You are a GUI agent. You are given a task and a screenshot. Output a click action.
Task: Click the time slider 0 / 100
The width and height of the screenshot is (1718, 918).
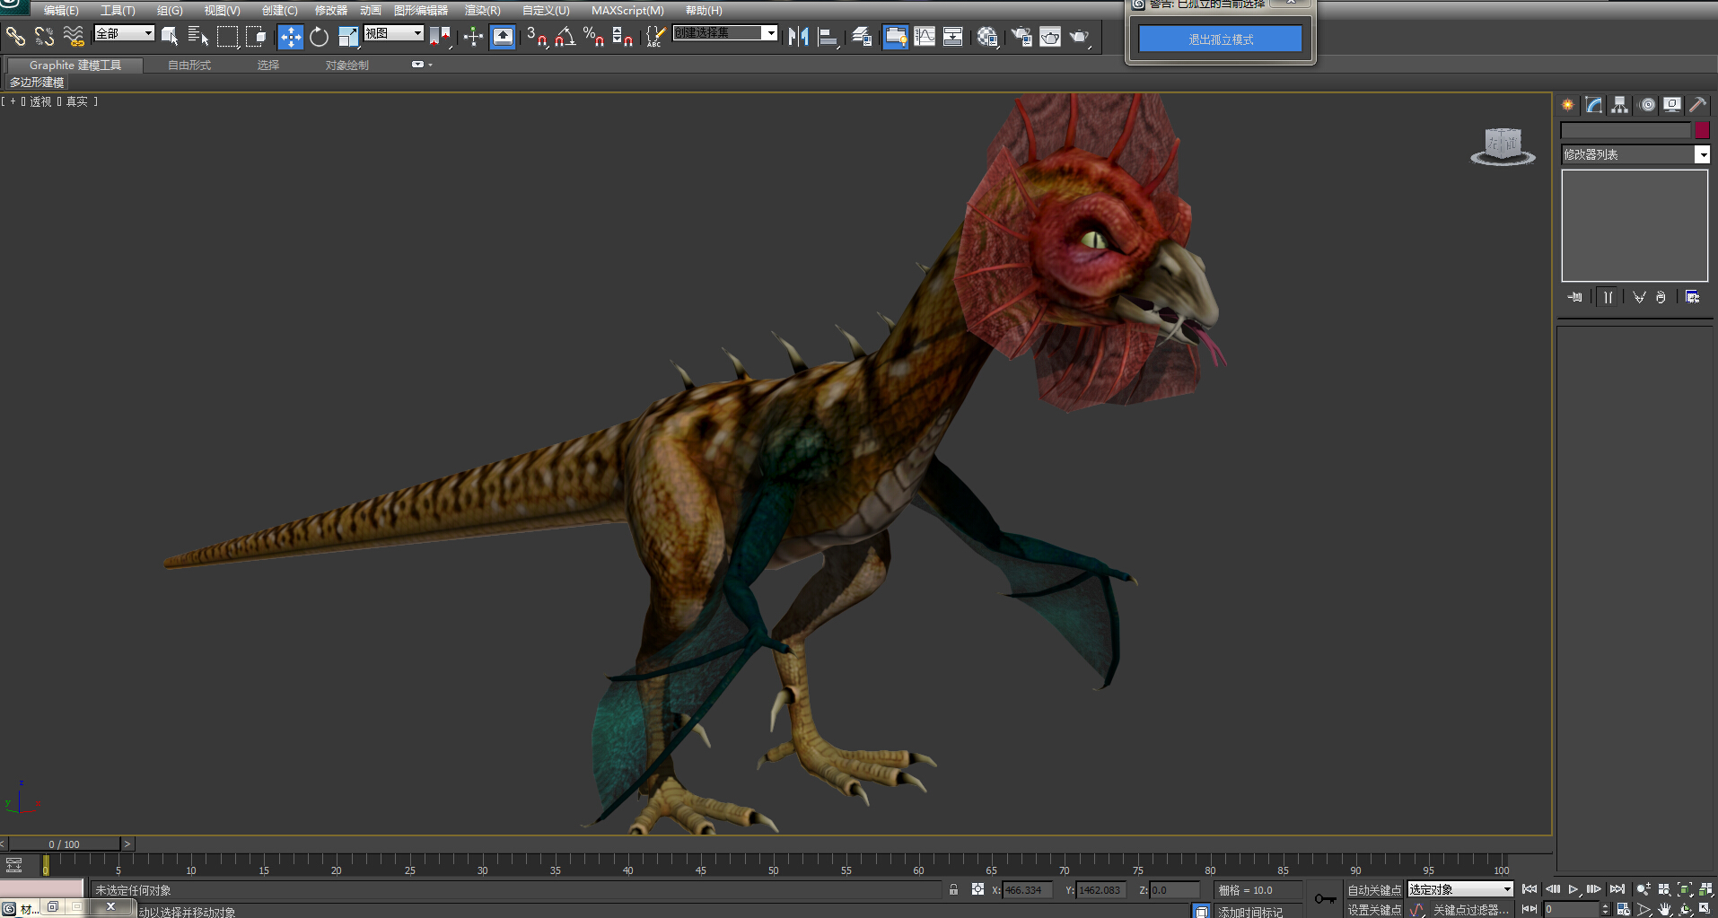(64, 844)
